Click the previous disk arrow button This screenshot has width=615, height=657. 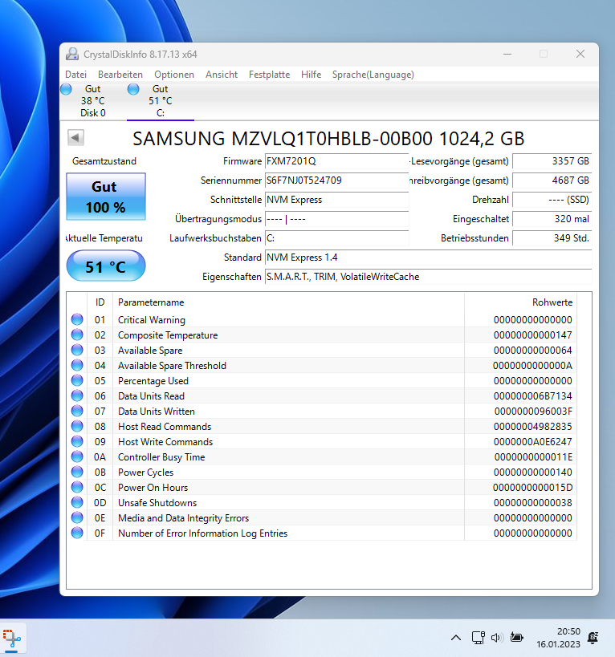tap(75, 137)
